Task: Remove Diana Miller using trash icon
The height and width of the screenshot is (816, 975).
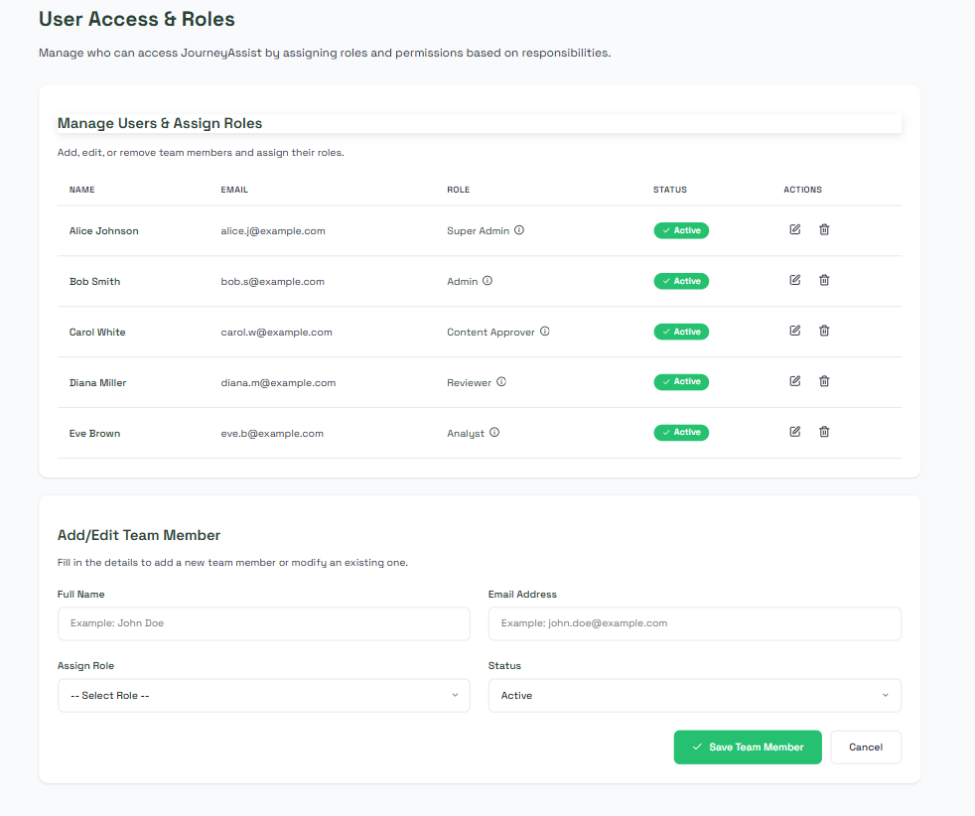Action: 824,381
